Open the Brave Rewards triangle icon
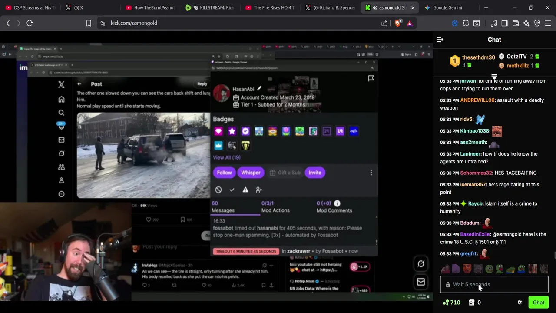This screenshot has height=313, width=556. coord(410,23)
